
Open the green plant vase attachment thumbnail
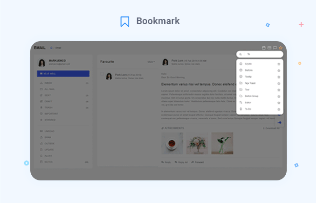[222, 143]
